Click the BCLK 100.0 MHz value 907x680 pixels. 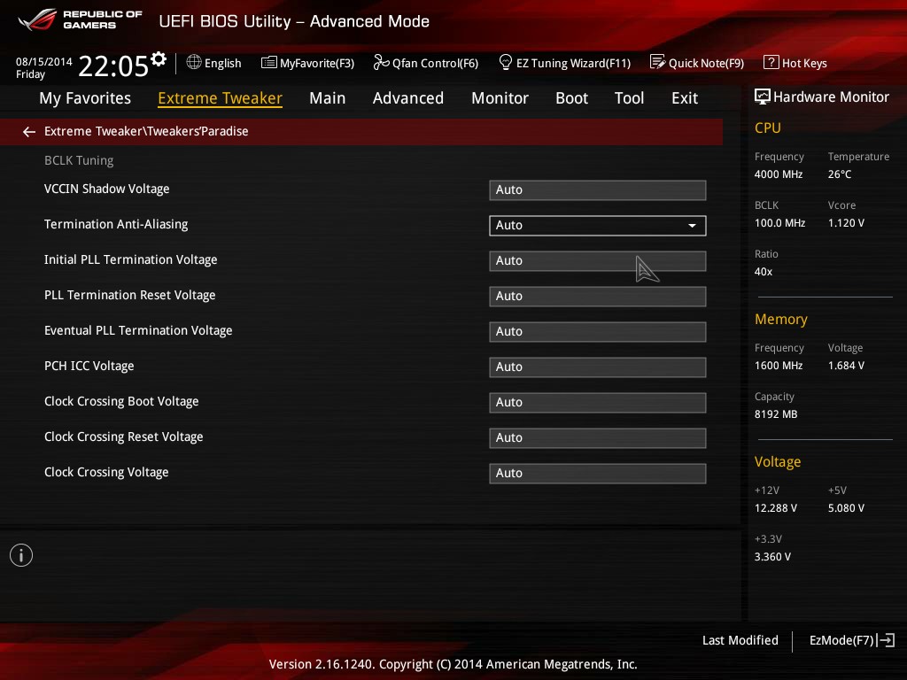click(779, 222)
